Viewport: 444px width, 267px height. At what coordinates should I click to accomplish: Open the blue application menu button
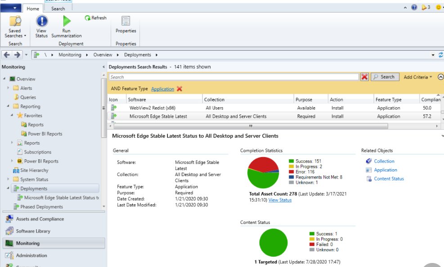[11, 8]
